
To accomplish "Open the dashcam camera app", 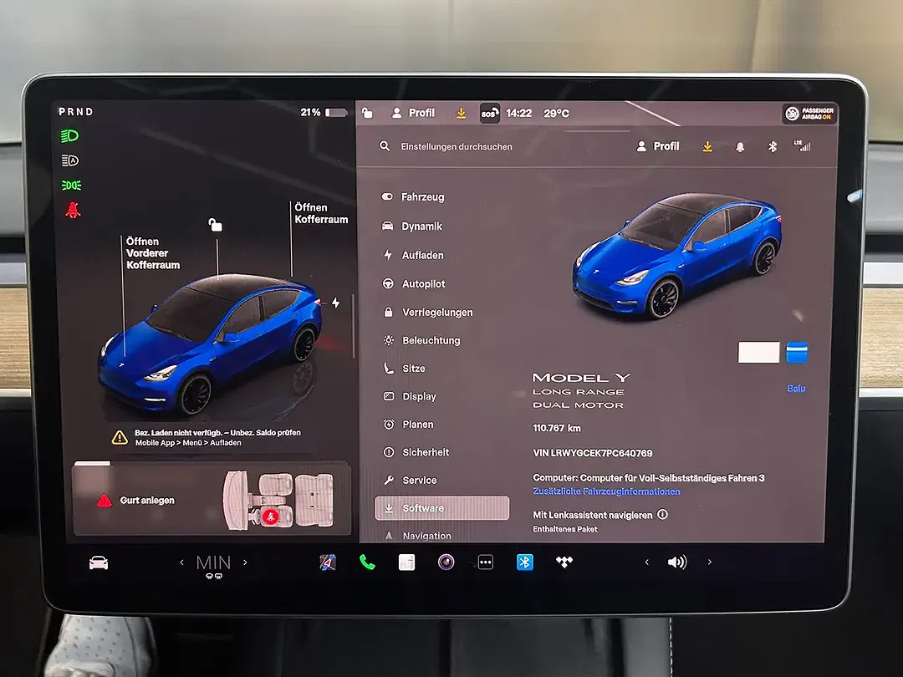I will tap(446, 562).
